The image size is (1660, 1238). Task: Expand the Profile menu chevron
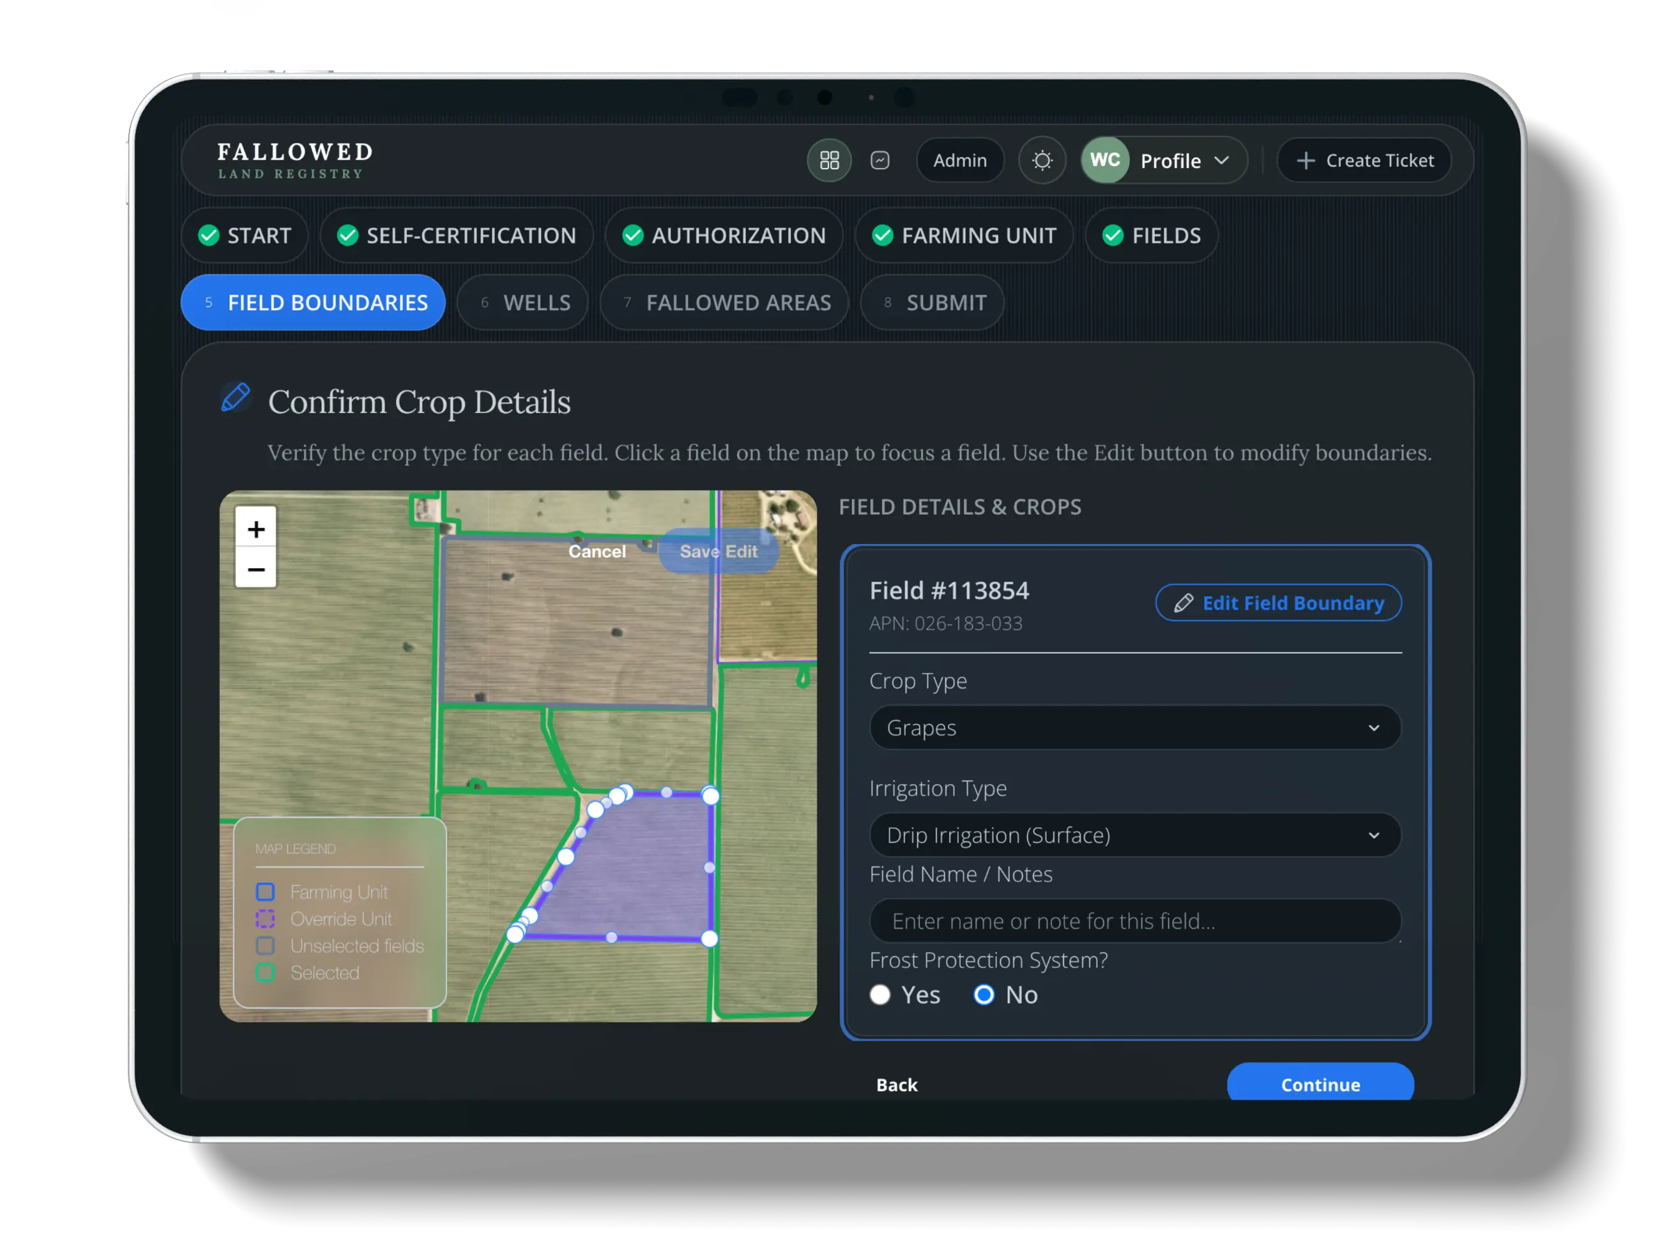click(1221, 160)
